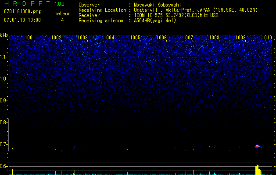This screenshot has height=175, width=276.
Task: Click the 1001 time marker
Action: coord(30,38)
